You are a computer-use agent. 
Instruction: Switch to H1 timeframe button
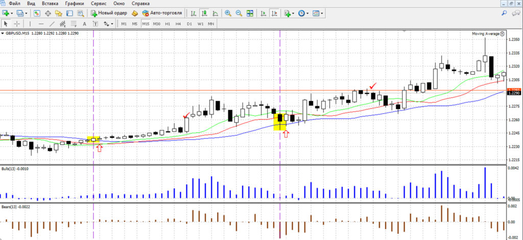click(x=168, y=24)
